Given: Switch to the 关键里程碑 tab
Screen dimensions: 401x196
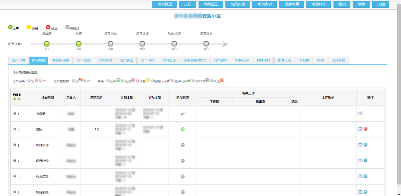Looking at the screenshot, I should point(60,61).
